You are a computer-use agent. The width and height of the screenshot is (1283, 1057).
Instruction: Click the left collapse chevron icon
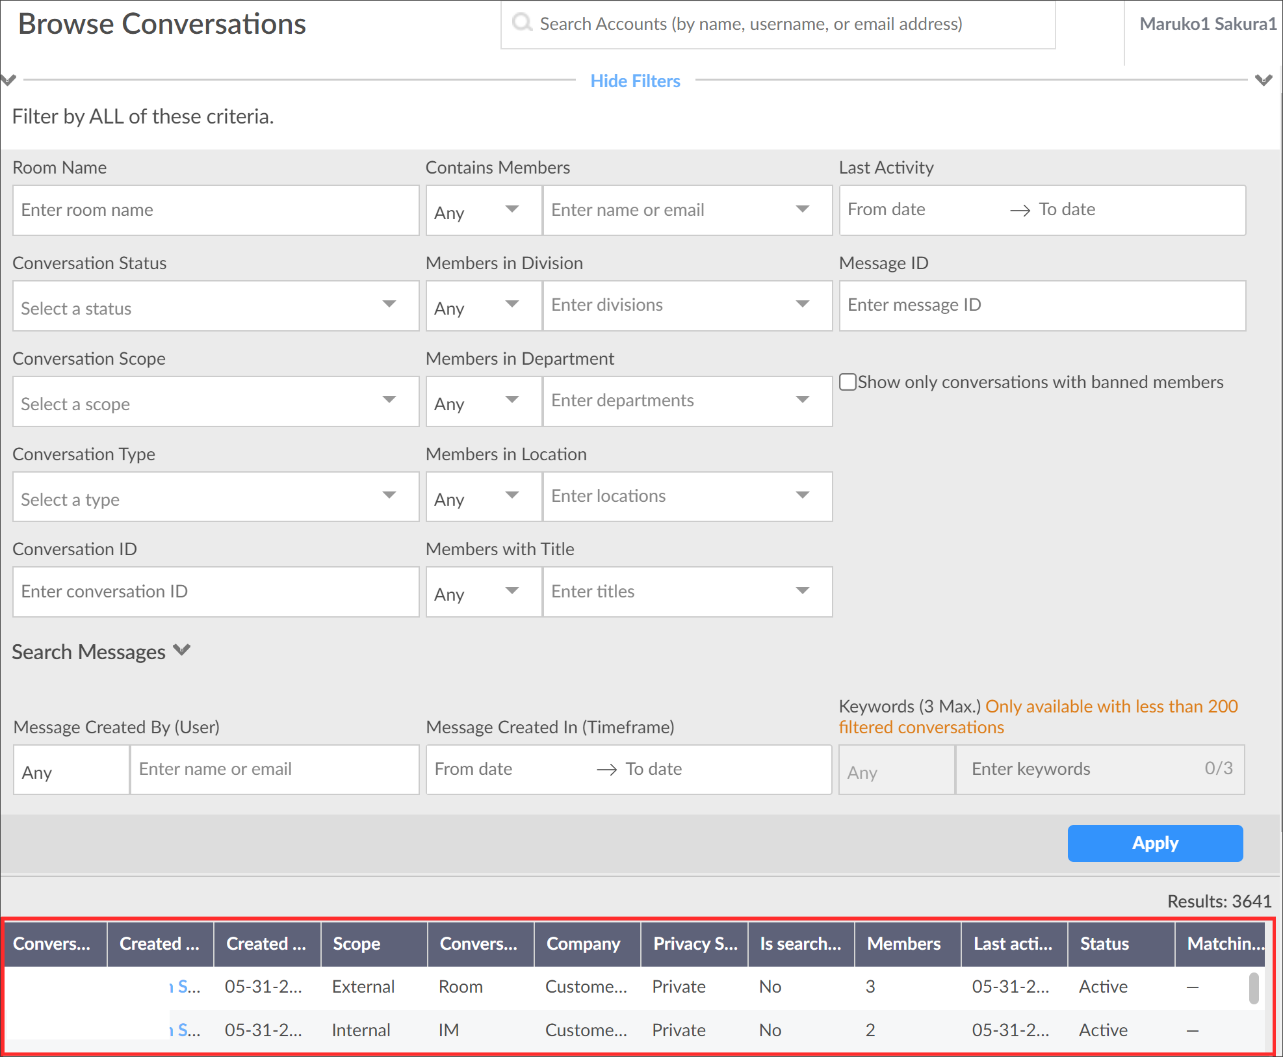8,81
